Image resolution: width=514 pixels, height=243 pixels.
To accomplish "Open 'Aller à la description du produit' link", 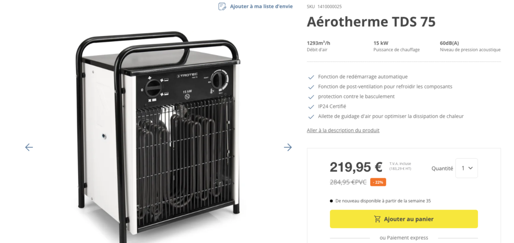I will click(x=343, y=130).
